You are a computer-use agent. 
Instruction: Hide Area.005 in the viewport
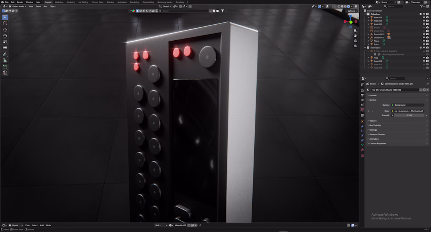coord(424,21)
